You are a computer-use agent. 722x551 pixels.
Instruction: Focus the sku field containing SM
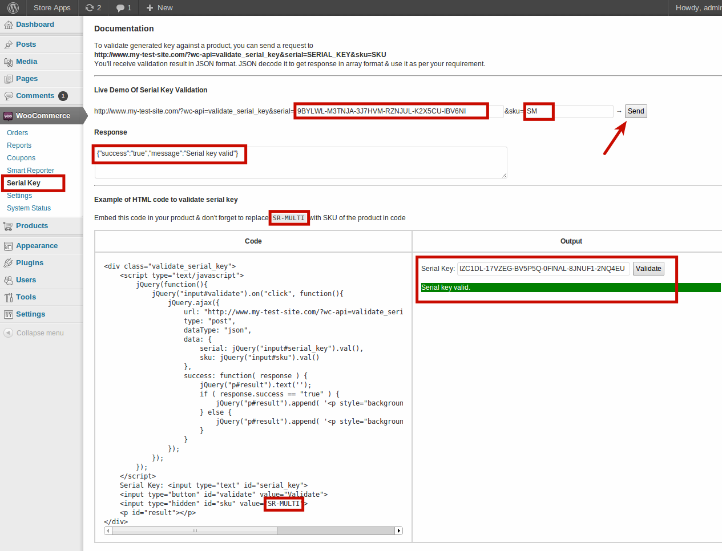pos(569,111)
